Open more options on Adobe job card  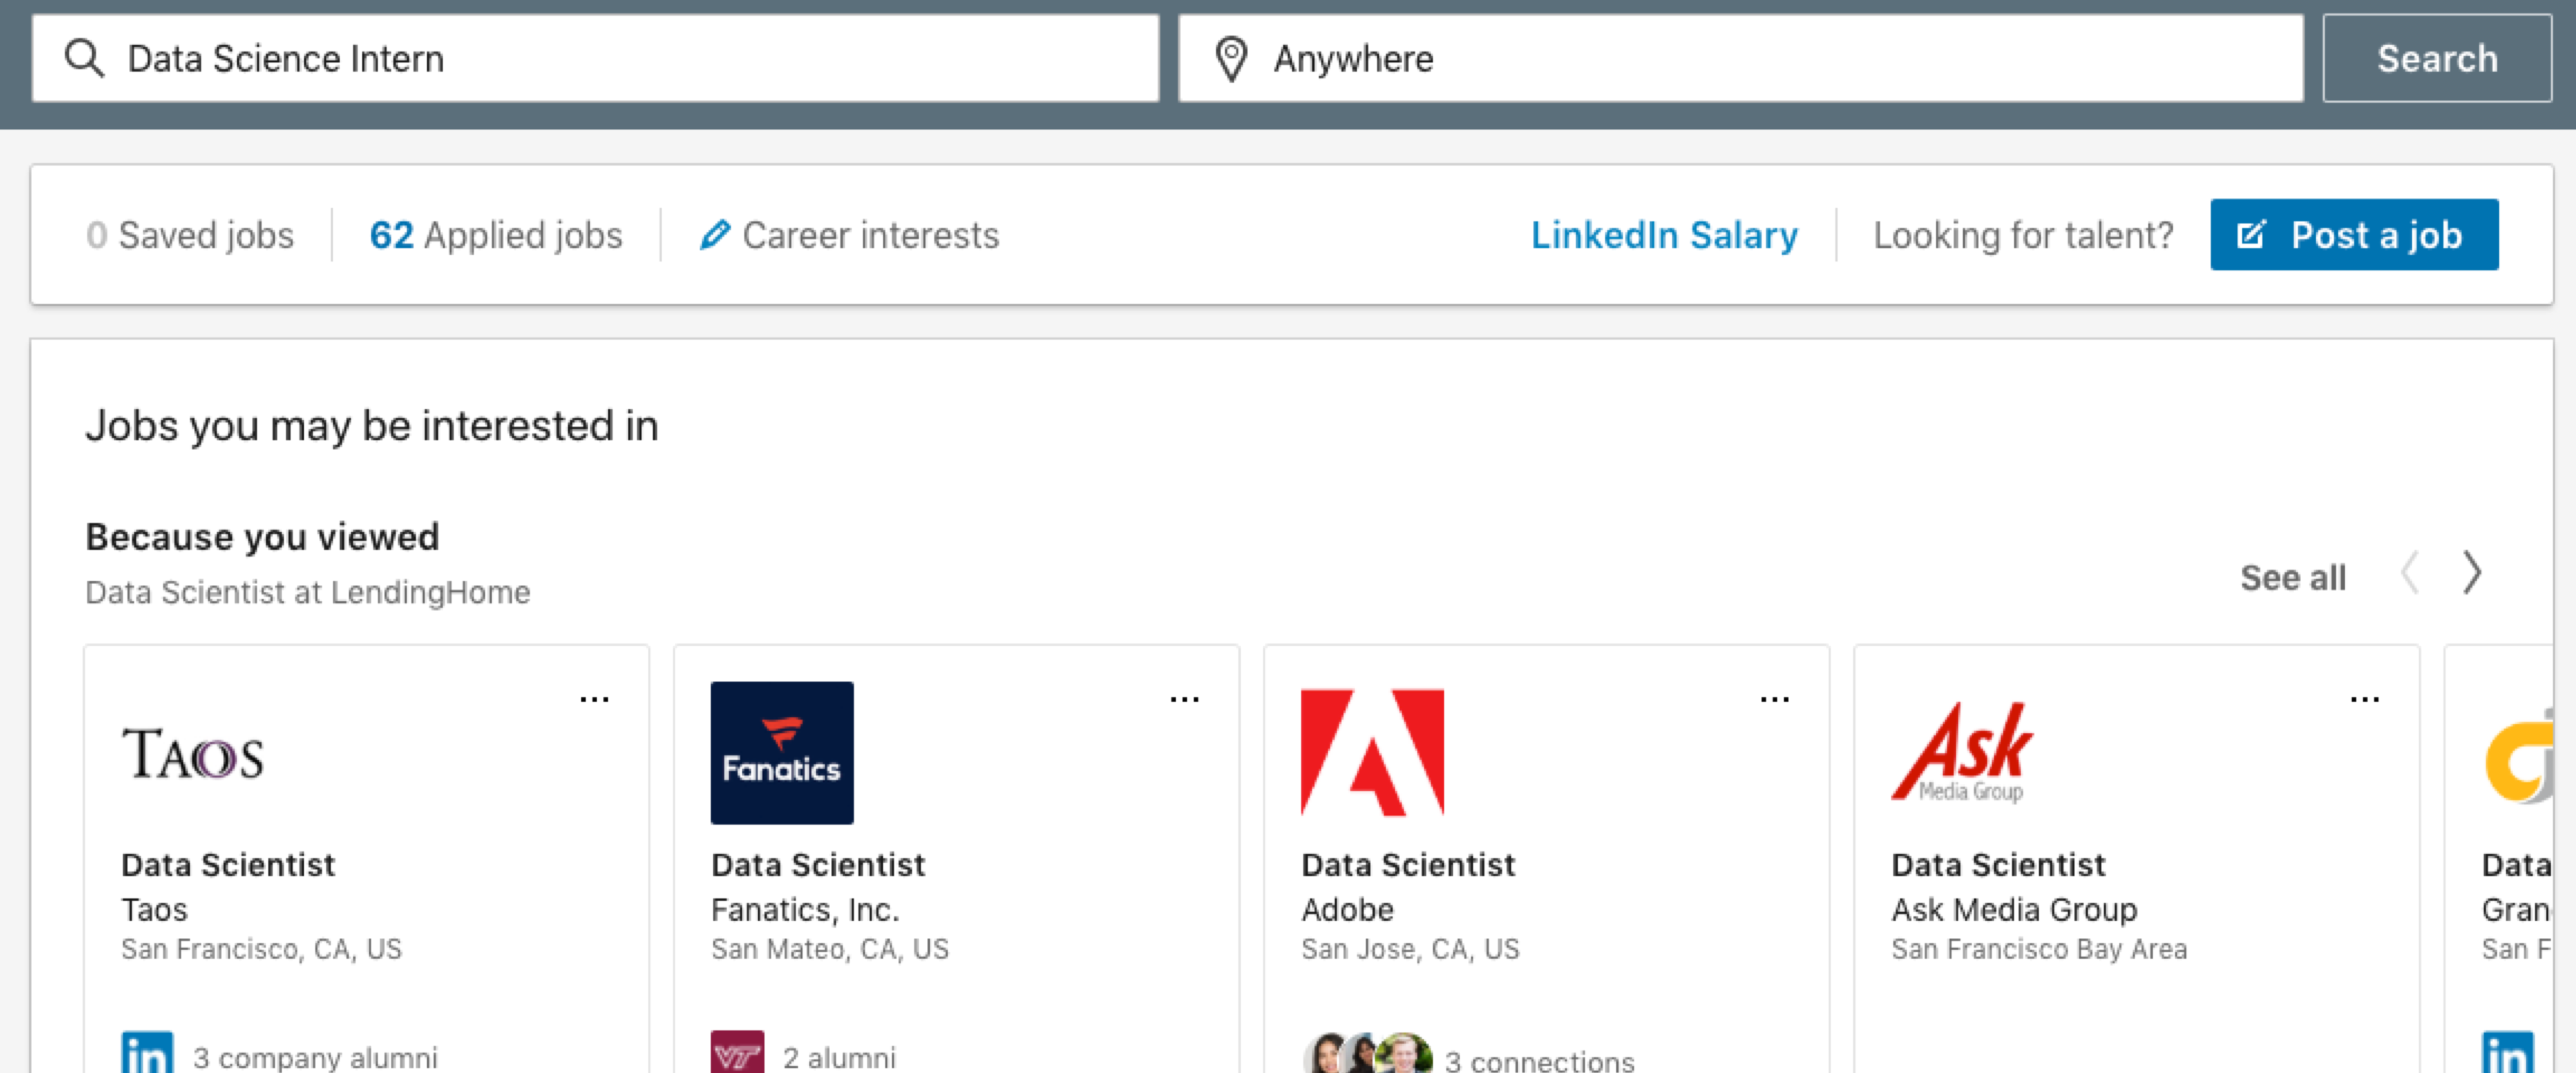(x=1774, y=699)
